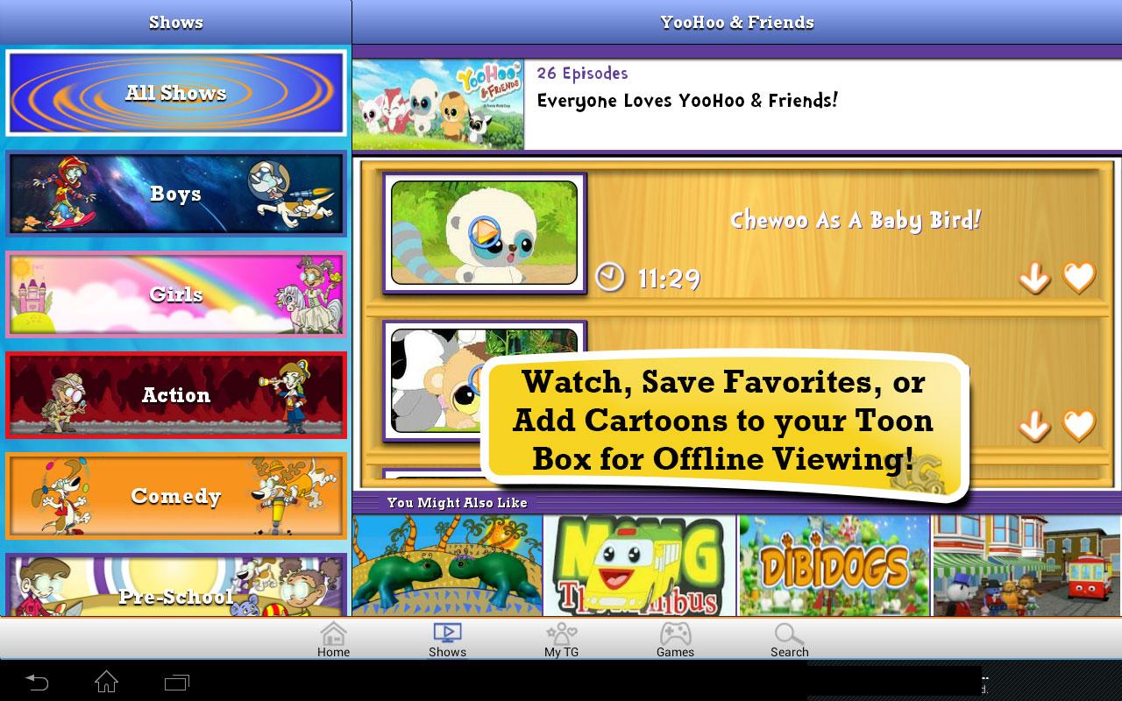Toggle the heart favorite on second episode

coord(1080,424)
